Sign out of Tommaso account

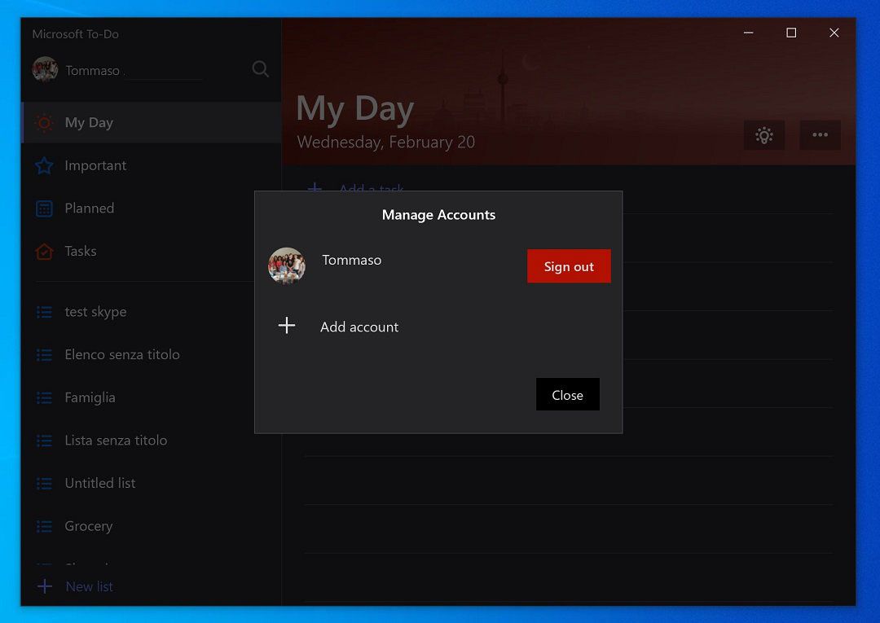click(x=569, y=266)
